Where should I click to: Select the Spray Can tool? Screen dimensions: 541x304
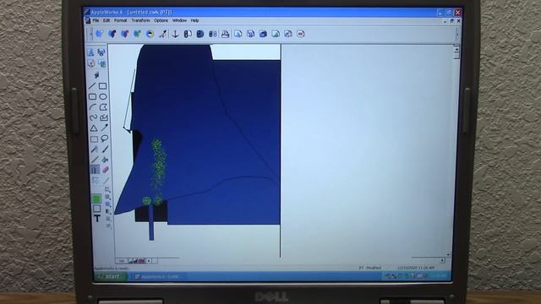point(95,169)
